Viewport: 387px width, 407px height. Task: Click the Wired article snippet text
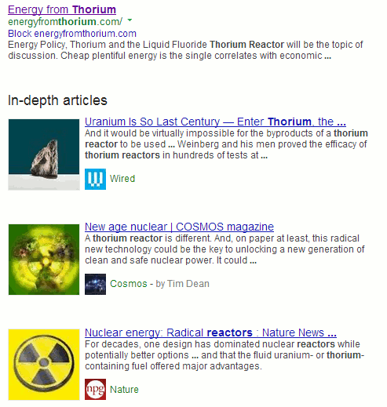click(x=226, y=144)
